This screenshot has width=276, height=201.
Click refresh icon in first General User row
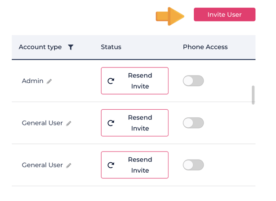coord(111,123)
